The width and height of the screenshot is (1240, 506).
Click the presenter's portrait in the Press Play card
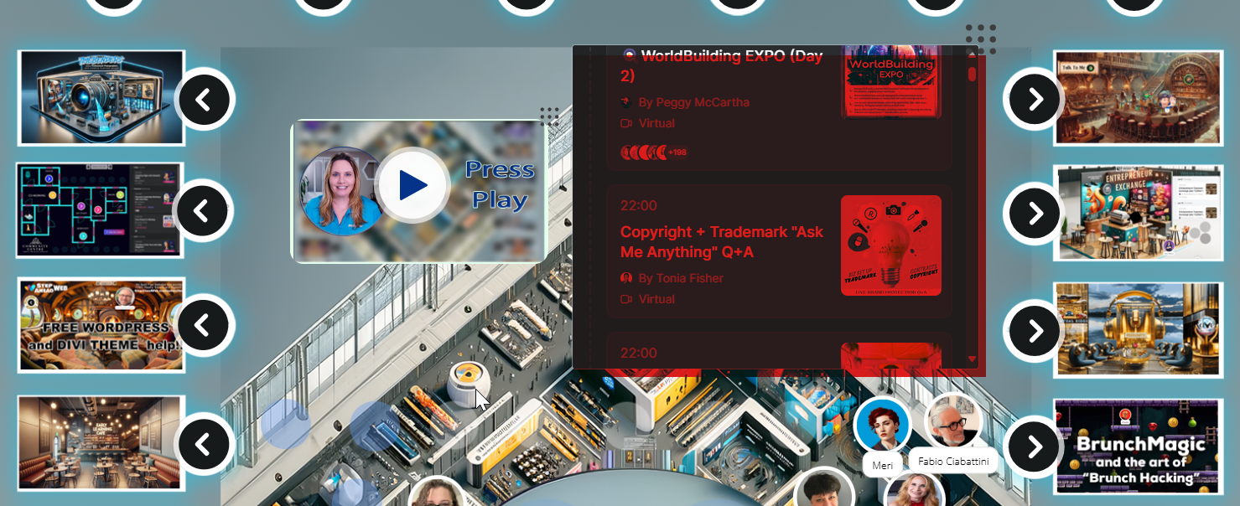click(x=340, y=191)
